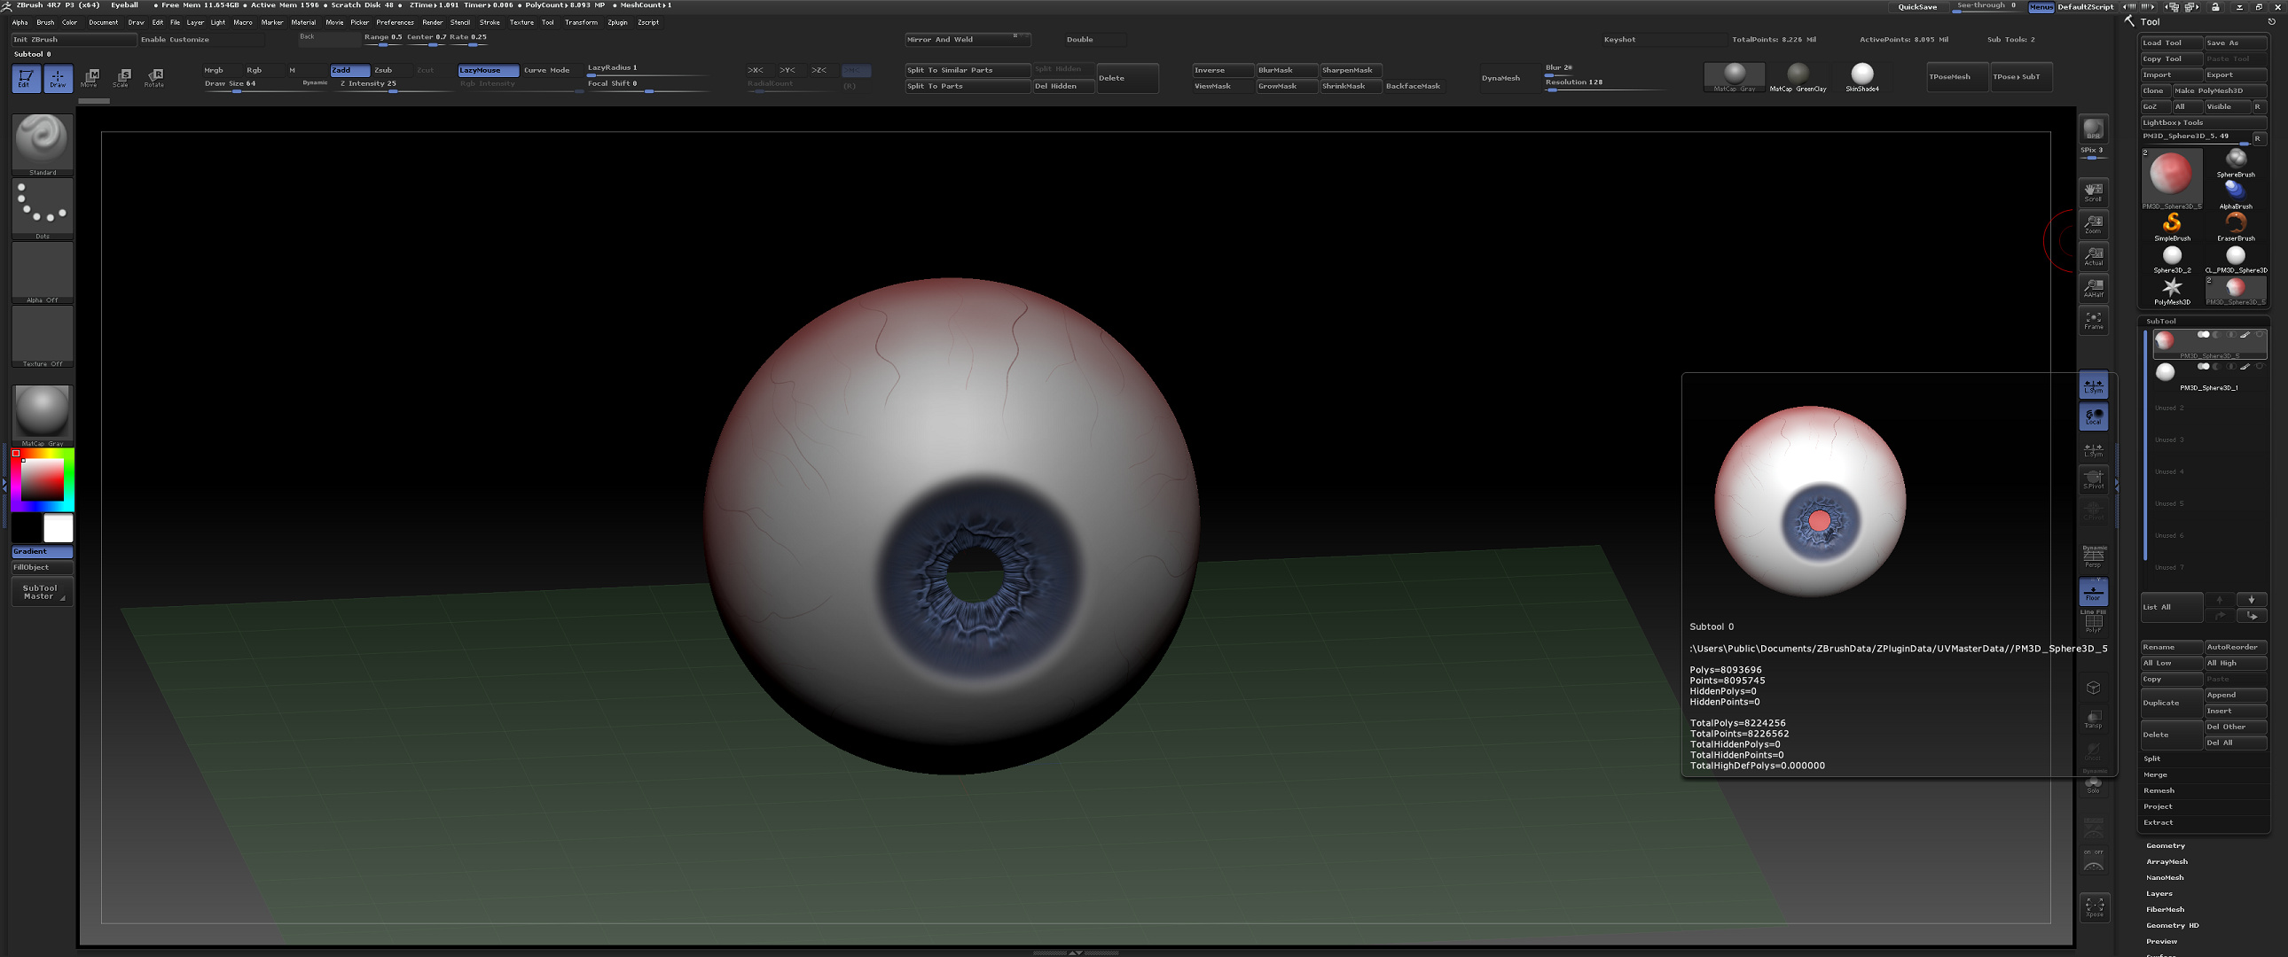
Task: Apply the SkinShade4 material
Action: (x=1861, y=77)
